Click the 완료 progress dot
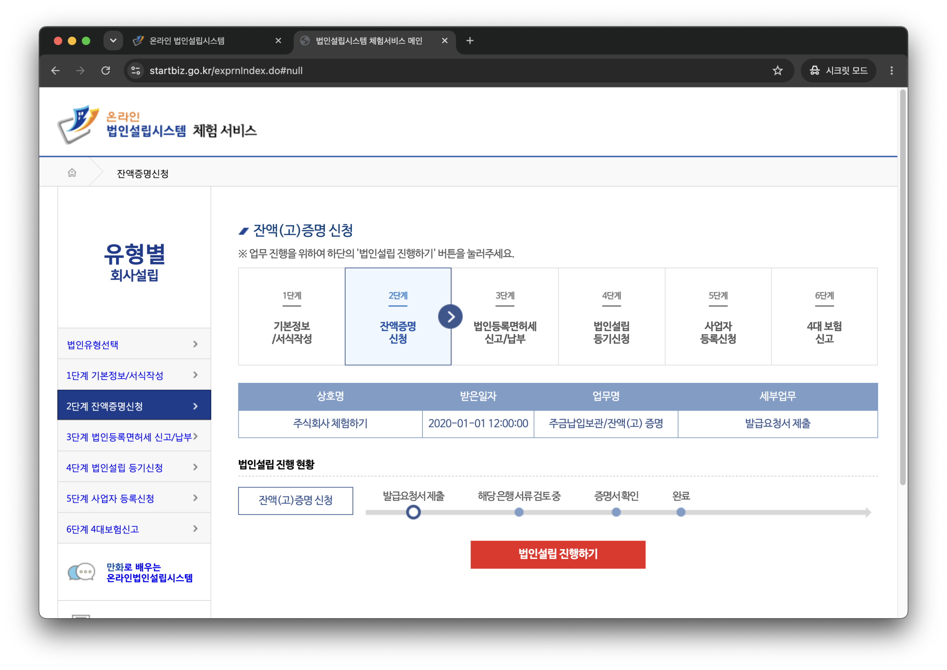The image size is (947, 670). [681, 512]
